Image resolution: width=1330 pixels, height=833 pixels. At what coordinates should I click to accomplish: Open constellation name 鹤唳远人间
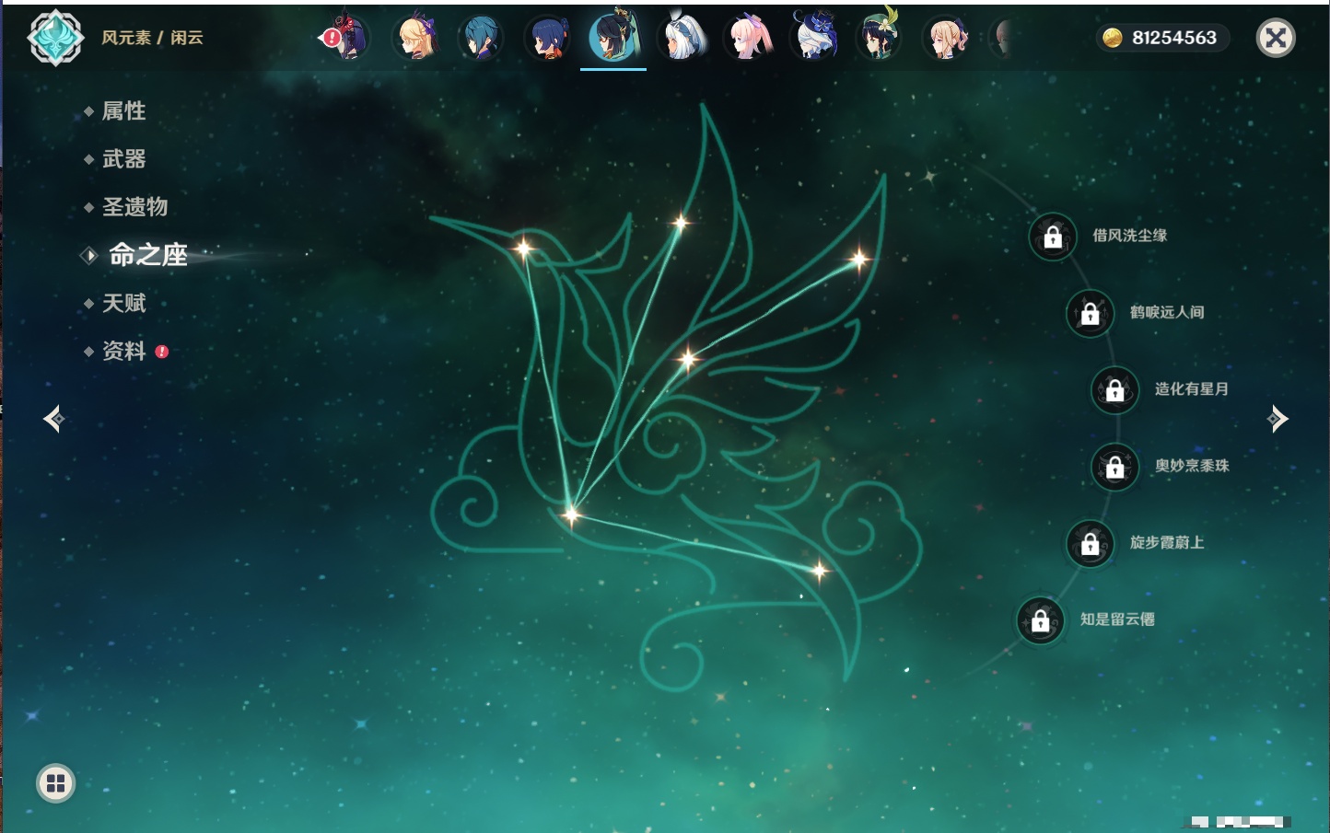click(1167, 312)
